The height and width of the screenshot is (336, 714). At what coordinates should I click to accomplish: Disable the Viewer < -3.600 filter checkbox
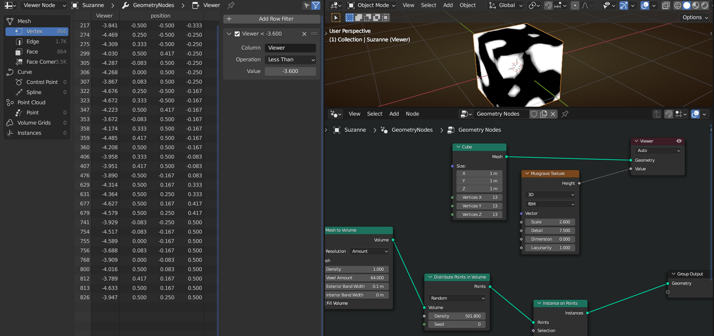(x=237, y=34)
